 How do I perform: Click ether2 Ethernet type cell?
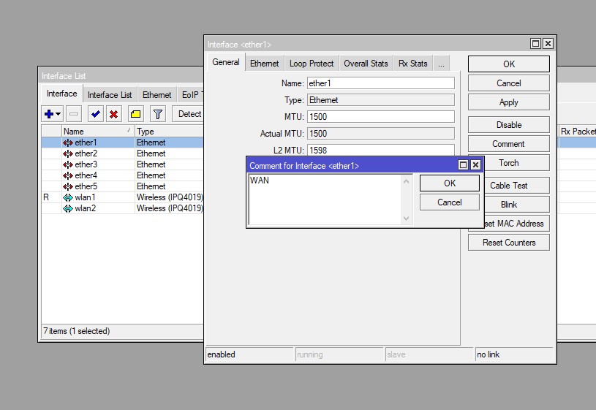pos(169,153)
